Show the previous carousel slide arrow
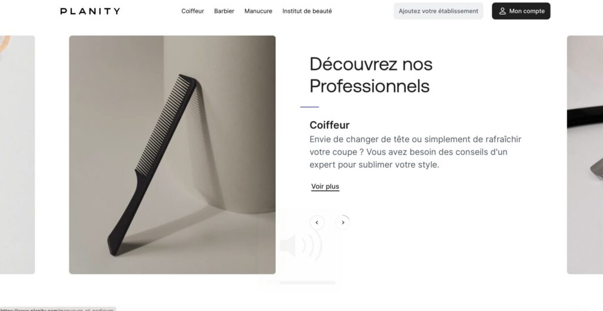Viewport: 603px width, 311px height. 317,222
